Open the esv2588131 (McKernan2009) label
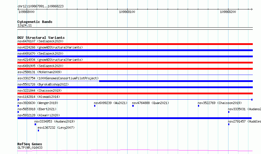Image resolution: width=261 pixels, height=154 pixels. tap(40, 72)
